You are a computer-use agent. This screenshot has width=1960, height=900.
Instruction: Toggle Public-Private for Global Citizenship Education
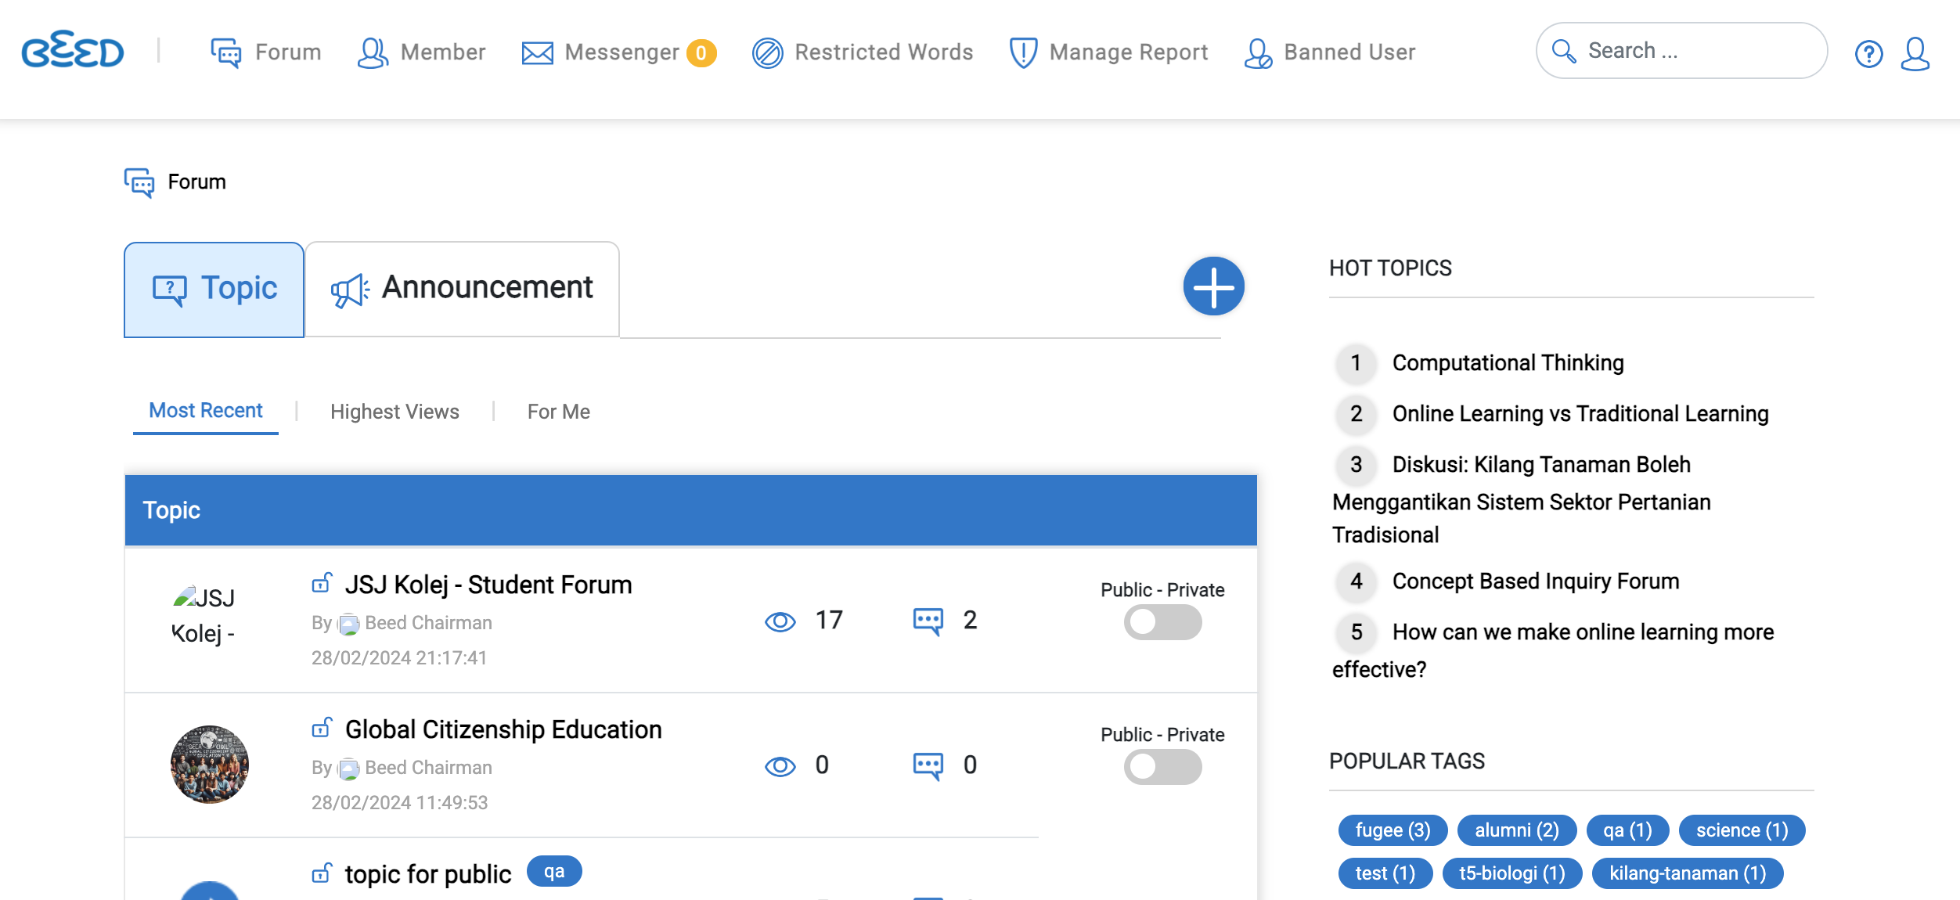[1162, 767]
